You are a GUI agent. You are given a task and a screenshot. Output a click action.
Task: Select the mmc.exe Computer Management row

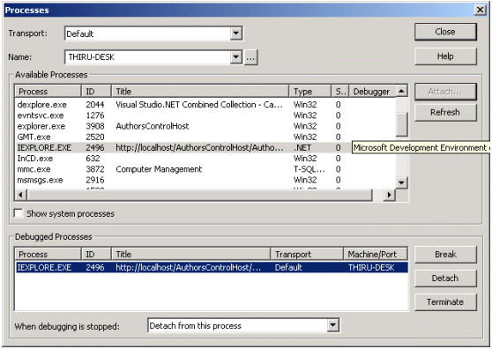point(205,169)
